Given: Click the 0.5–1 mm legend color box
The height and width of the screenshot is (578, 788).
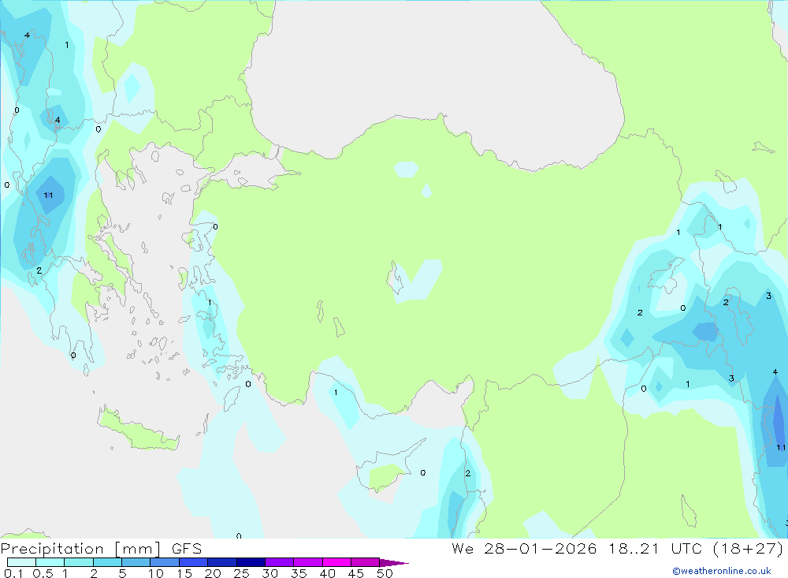Looking at the screenshot, I should click(x=50, y=562).
